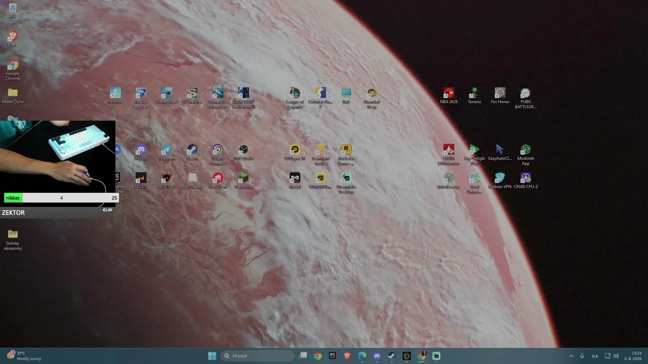The height and width of the screenshot is (364, 648).
Task: Open the weather widget showing Mostly sunny
Action: pos(24,356)
